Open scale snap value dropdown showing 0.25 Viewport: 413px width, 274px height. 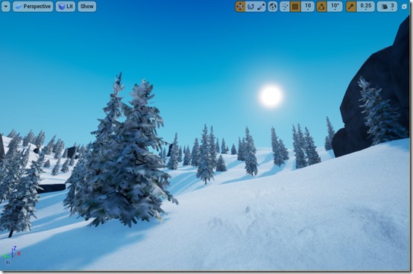click(365, 7)
